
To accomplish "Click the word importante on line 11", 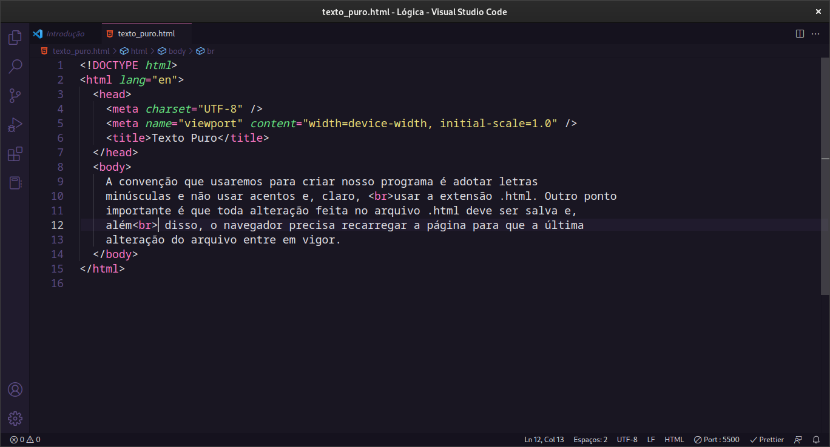I will coord(138,211).
